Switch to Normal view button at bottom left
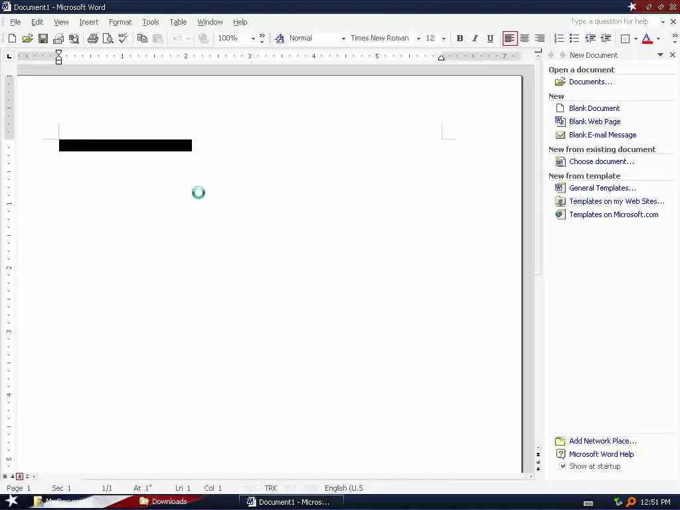Image resolution: width=680 pixels, height=510 pixels. click(5, 476)
